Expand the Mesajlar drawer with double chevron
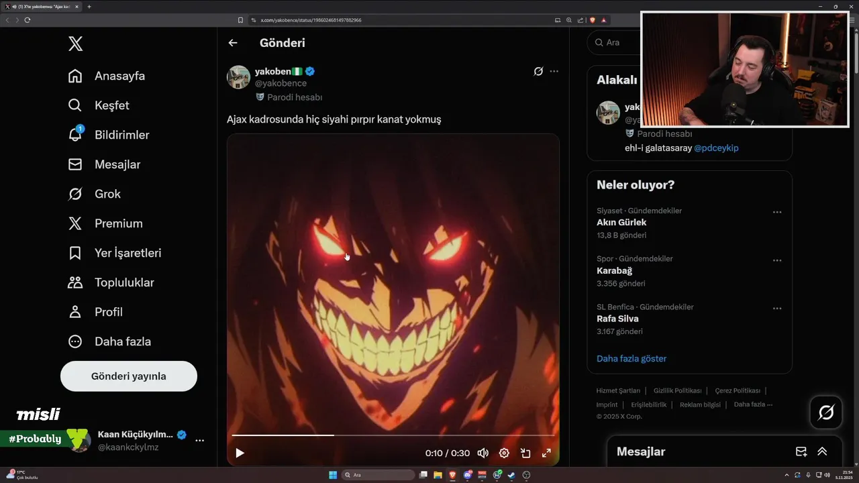The image size is (859, 483). click(822, 451)
